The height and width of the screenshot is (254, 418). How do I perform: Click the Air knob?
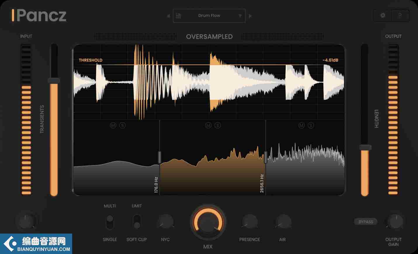[283, 222]
